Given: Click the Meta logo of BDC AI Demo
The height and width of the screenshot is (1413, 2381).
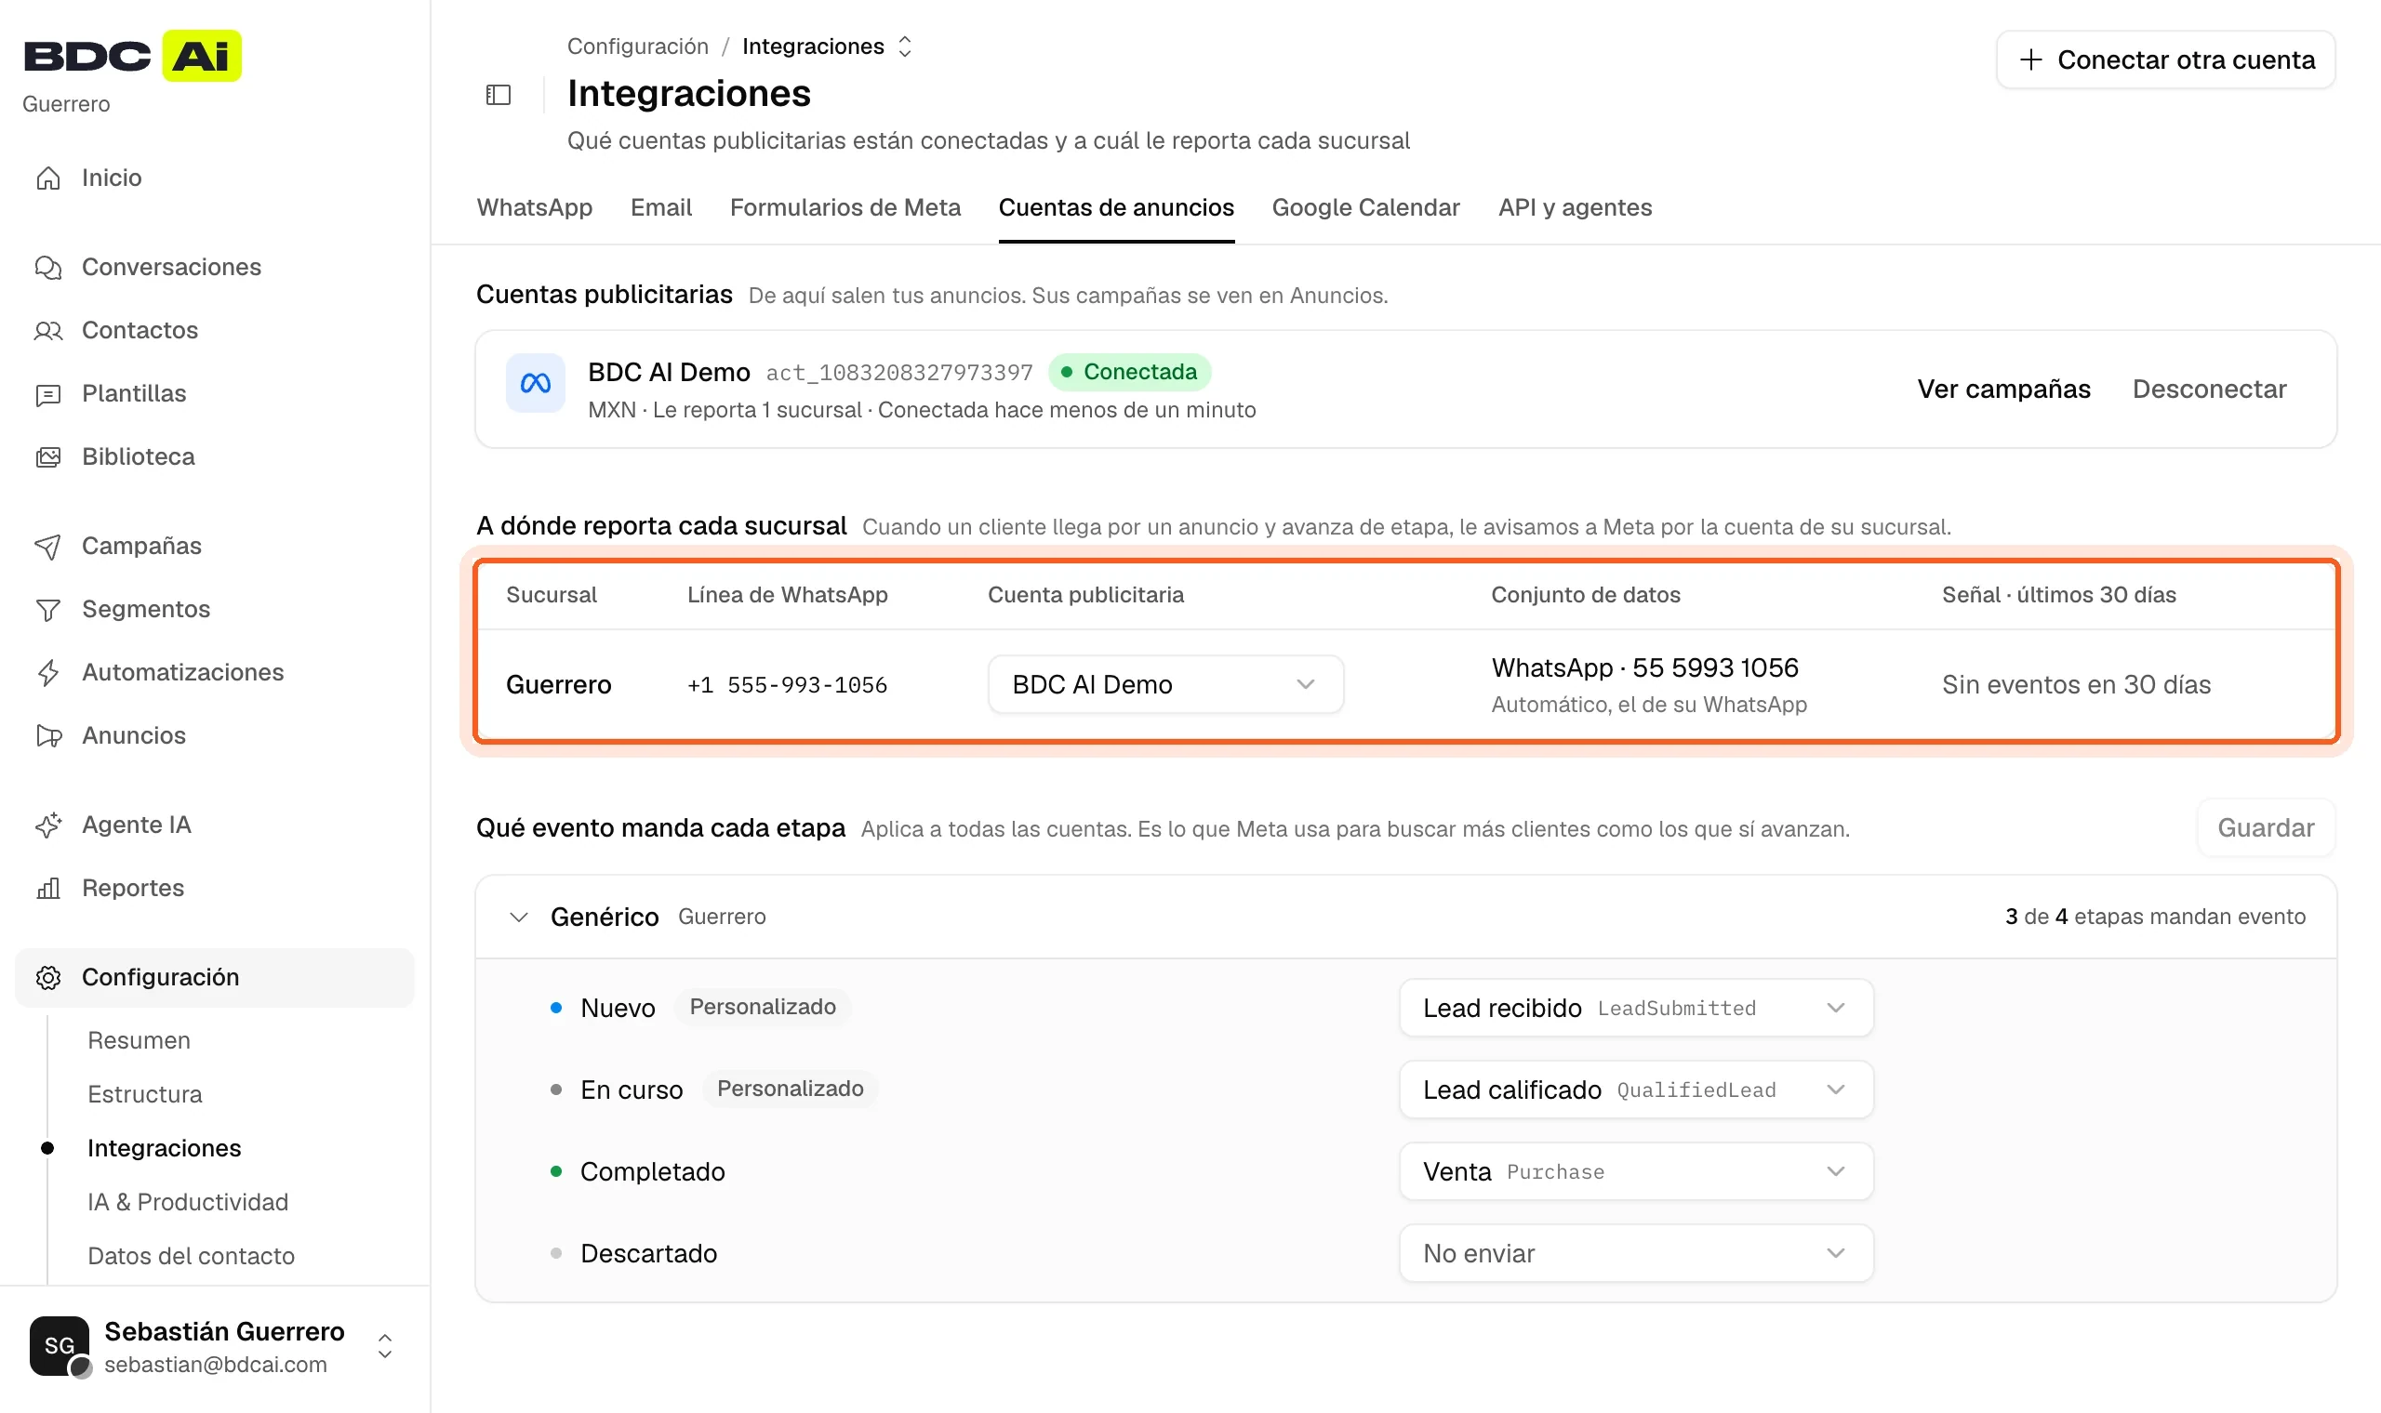Looking at the screenshot, I should (535, 383).
